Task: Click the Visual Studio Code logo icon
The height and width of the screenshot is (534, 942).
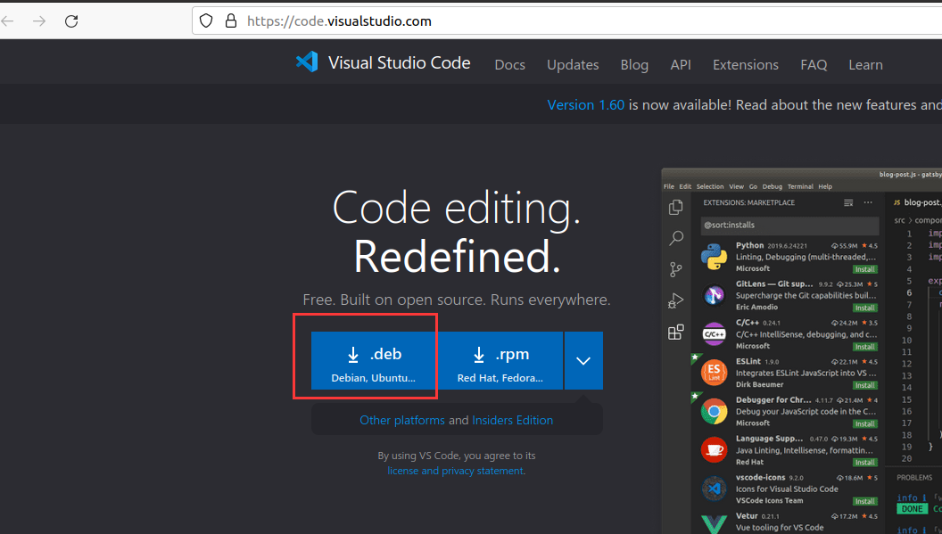Action: tap(307, 62)
